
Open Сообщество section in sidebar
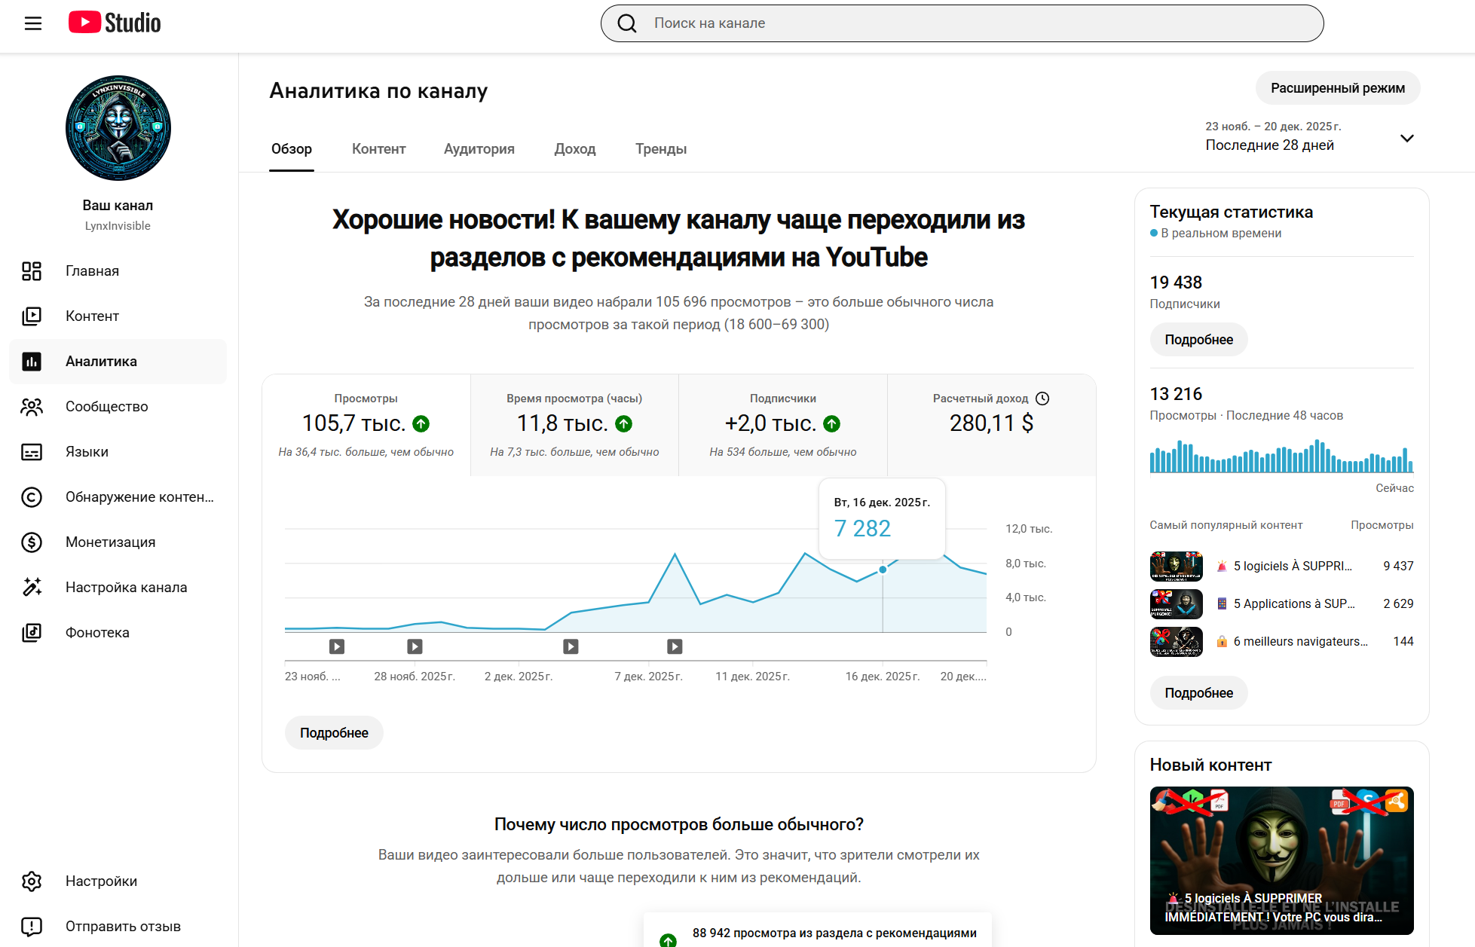pos(106,407)
